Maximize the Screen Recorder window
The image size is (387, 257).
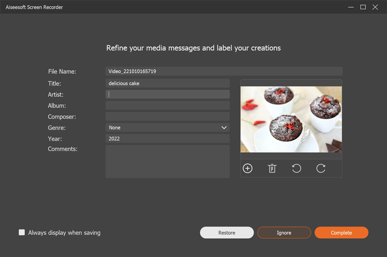click(363, 7)
